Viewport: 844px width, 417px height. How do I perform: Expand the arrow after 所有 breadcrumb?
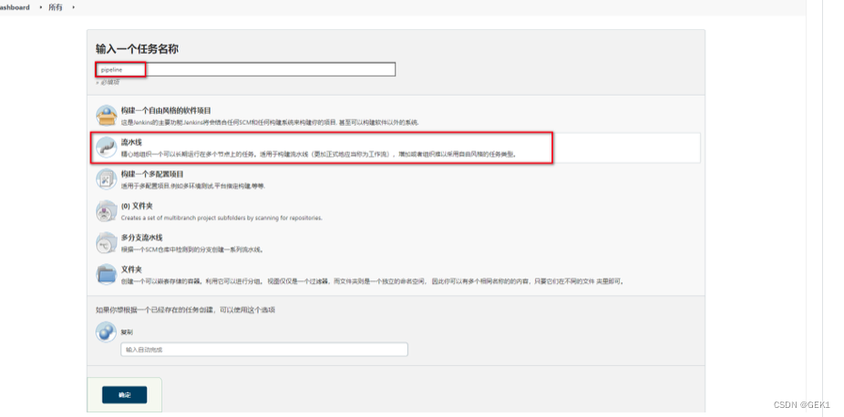[x=73, y=7]
